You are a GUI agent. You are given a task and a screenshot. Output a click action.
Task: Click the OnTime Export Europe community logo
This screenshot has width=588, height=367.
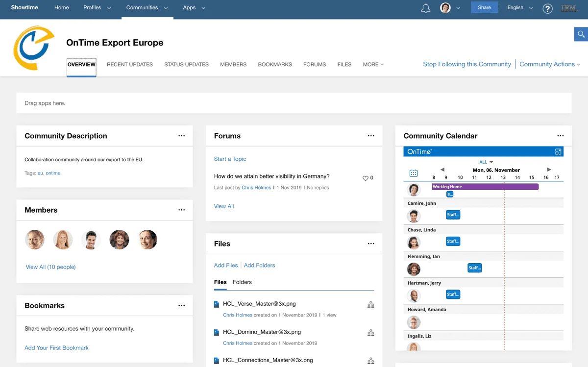(33, 48)
